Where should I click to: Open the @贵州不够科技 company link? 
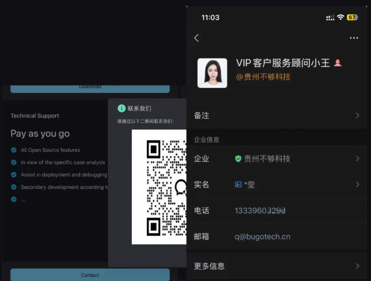coord(263,77)
